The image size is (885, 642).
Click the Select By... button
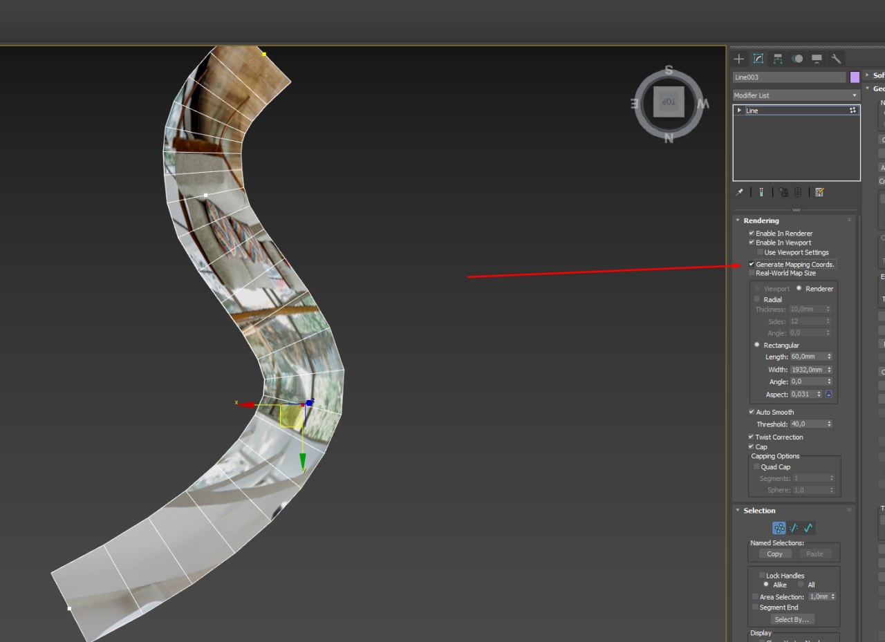tap(792, 619)
